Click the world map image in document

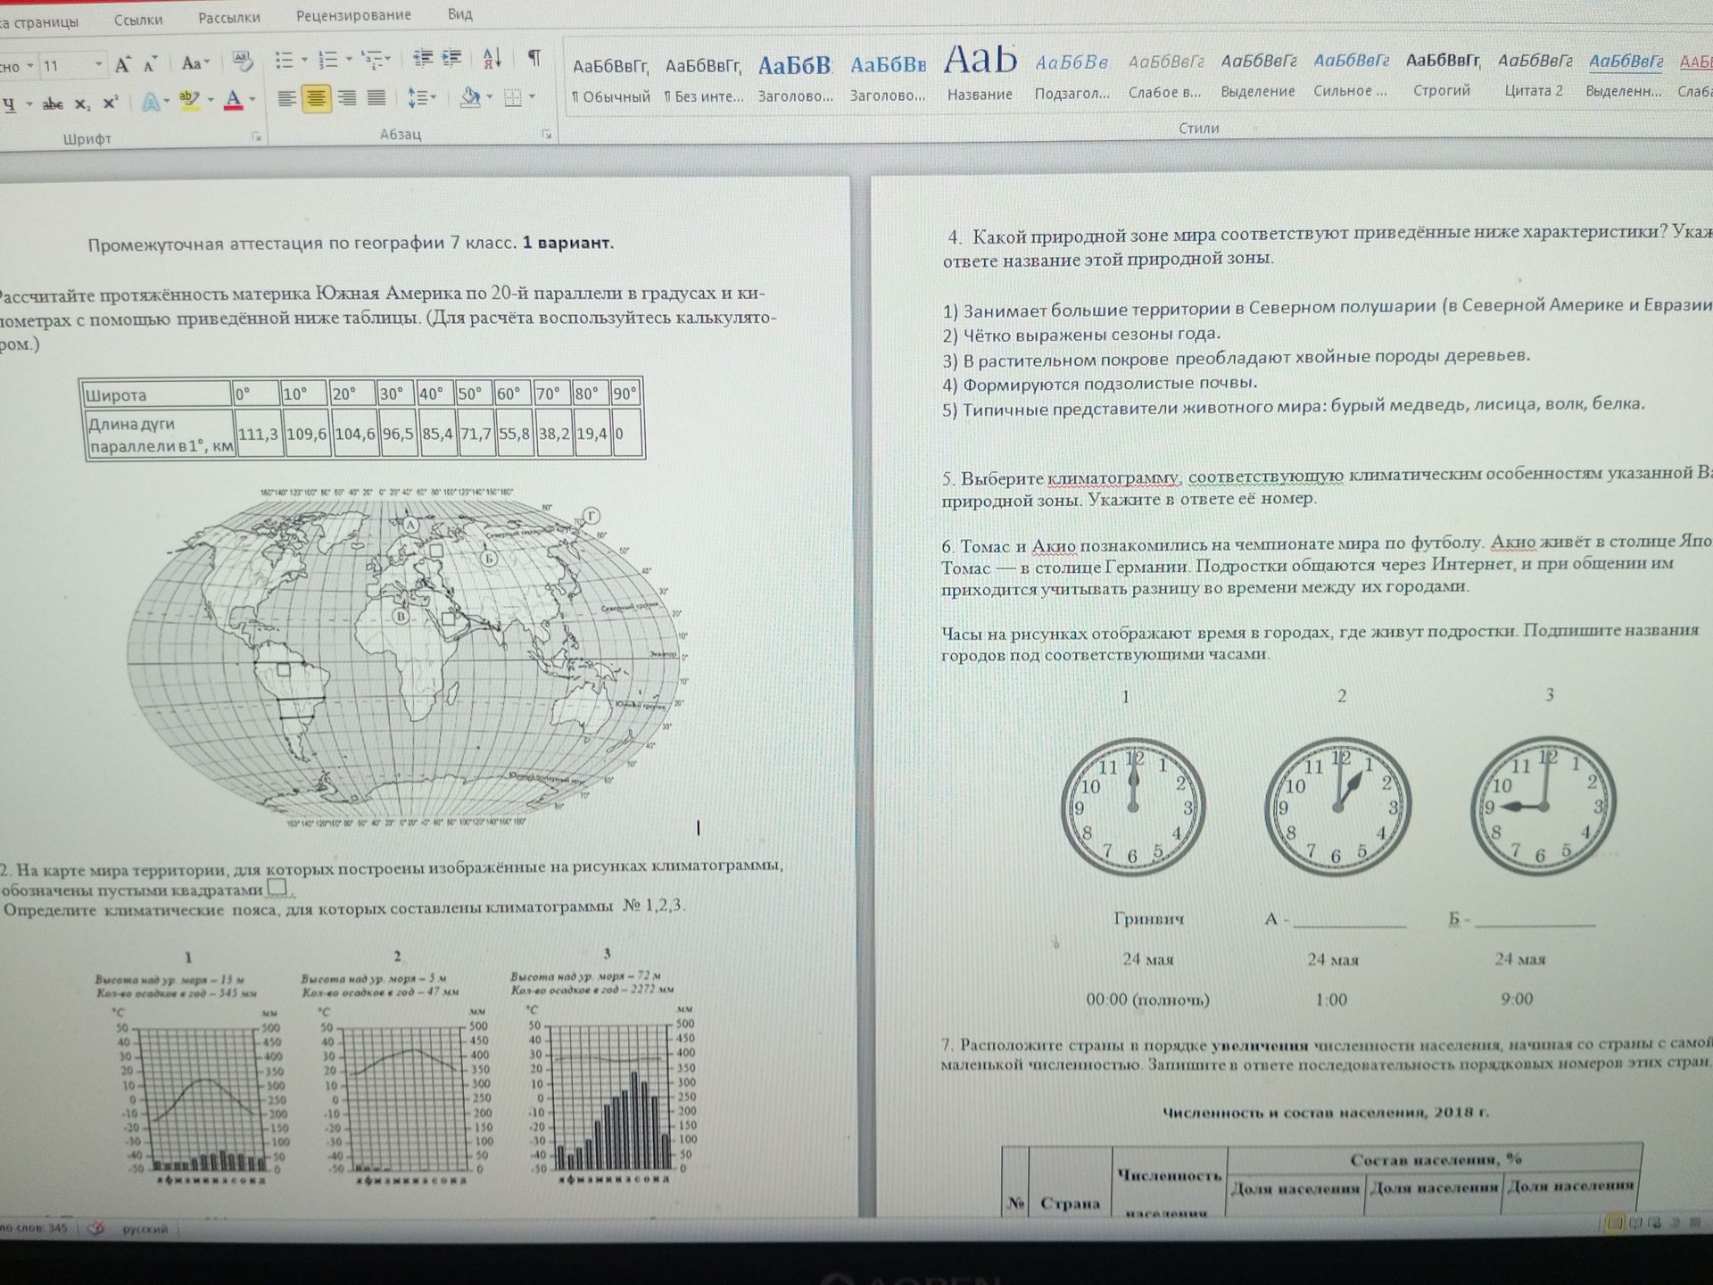point(406,657)
